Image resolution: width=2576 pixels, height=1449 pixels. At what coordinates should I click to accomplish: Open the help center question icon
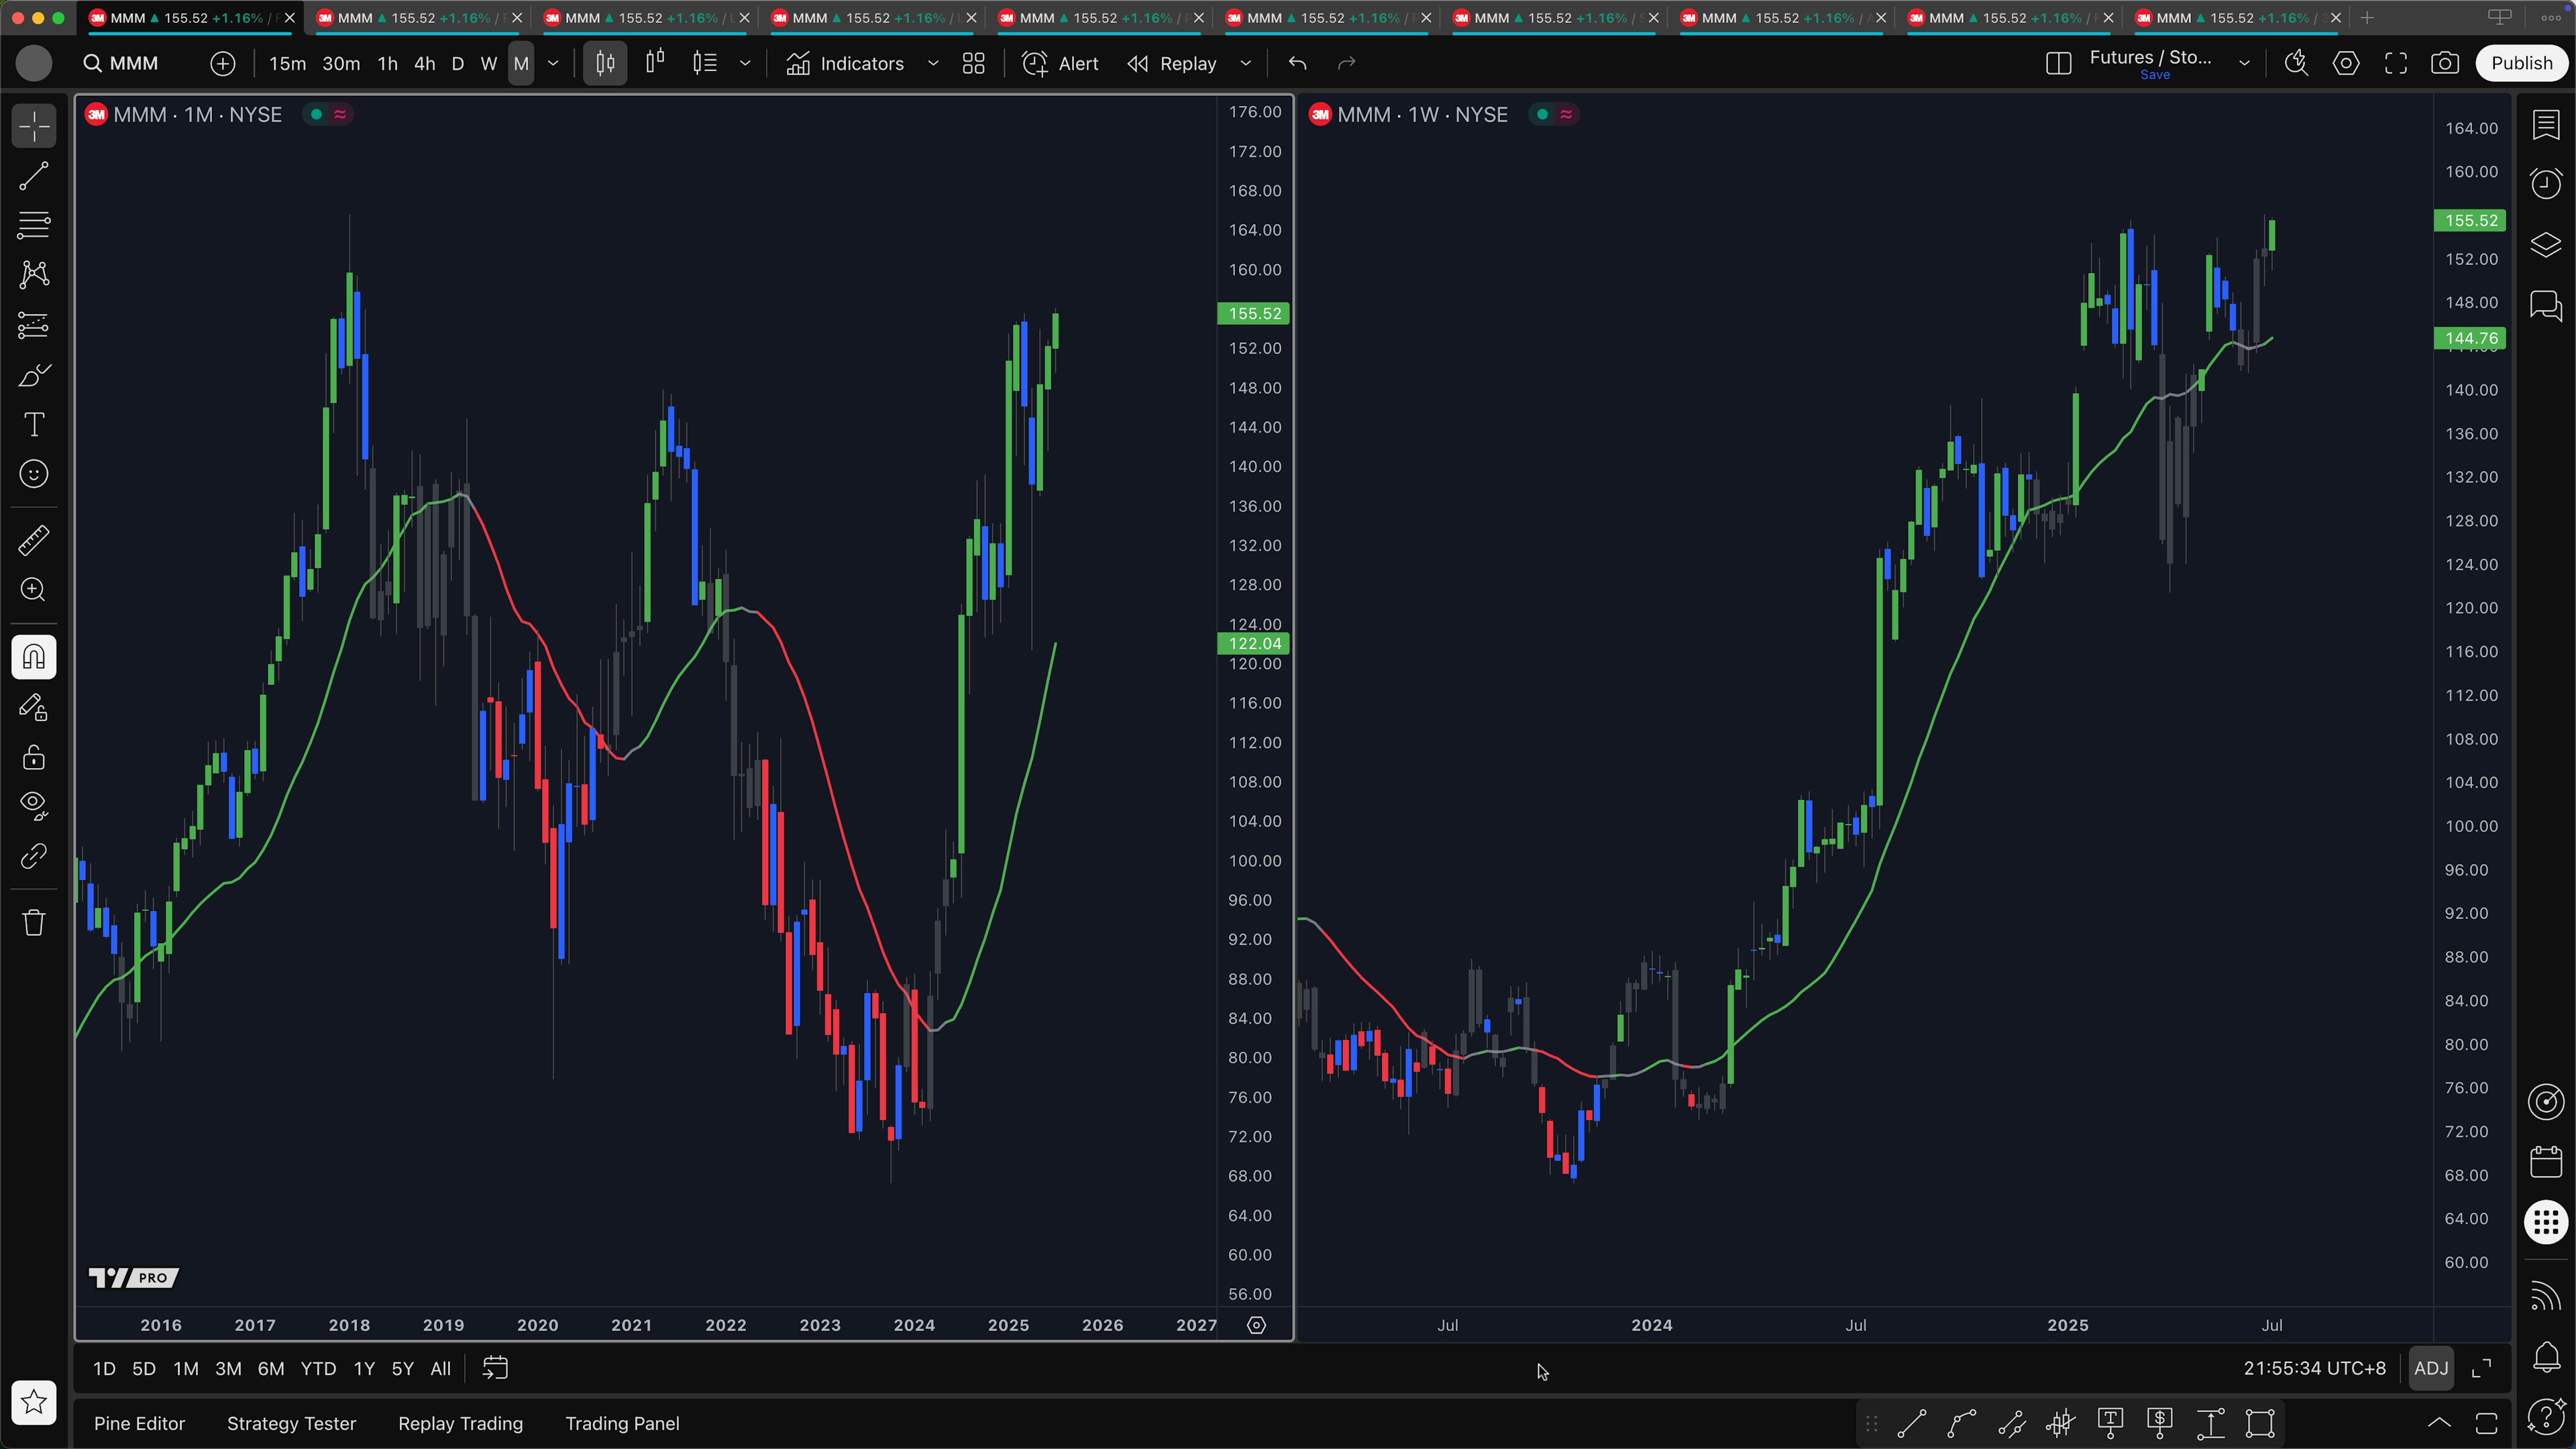(x=2546, y=1416)
